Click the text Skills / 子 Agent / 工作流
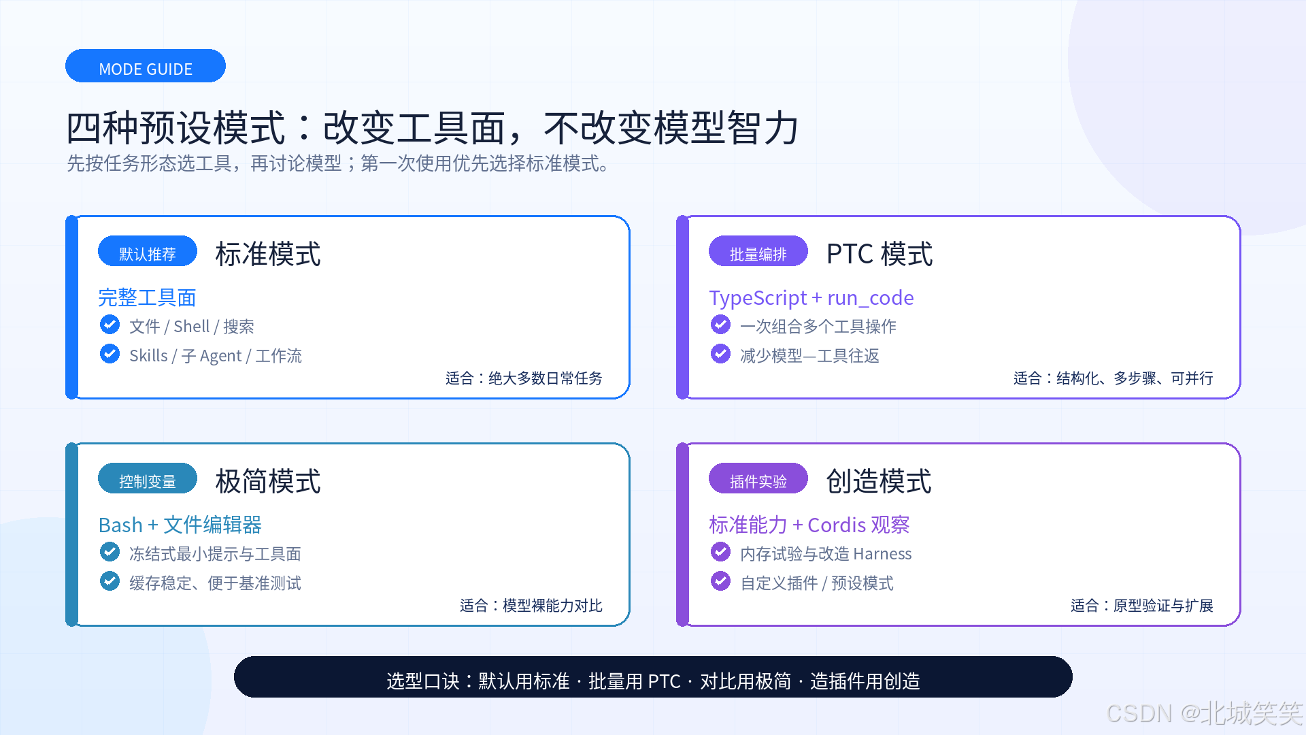Image resolution: width=1306 pixels, height=735 pixels. (216, 356)
